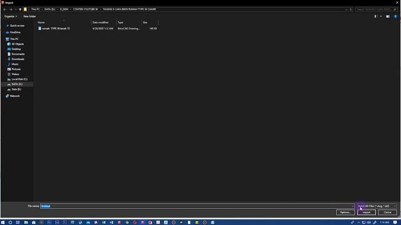Select DATA (D:) drive in sidebar
The height and width of the screenshot is (225, 401).
point(17,84)
